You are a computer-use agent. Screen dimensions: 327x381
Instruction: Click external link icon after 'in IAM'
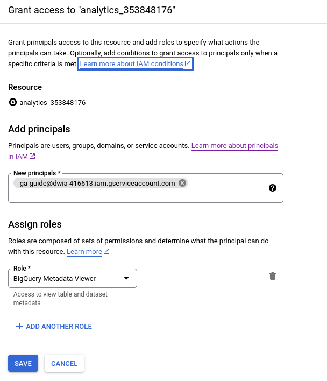click(x=32, y=156)
